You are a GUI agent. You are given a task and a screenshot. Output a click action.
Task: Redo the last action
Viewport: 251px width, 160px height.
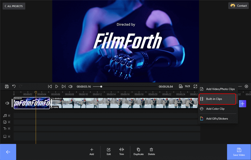tap(21, 86)
